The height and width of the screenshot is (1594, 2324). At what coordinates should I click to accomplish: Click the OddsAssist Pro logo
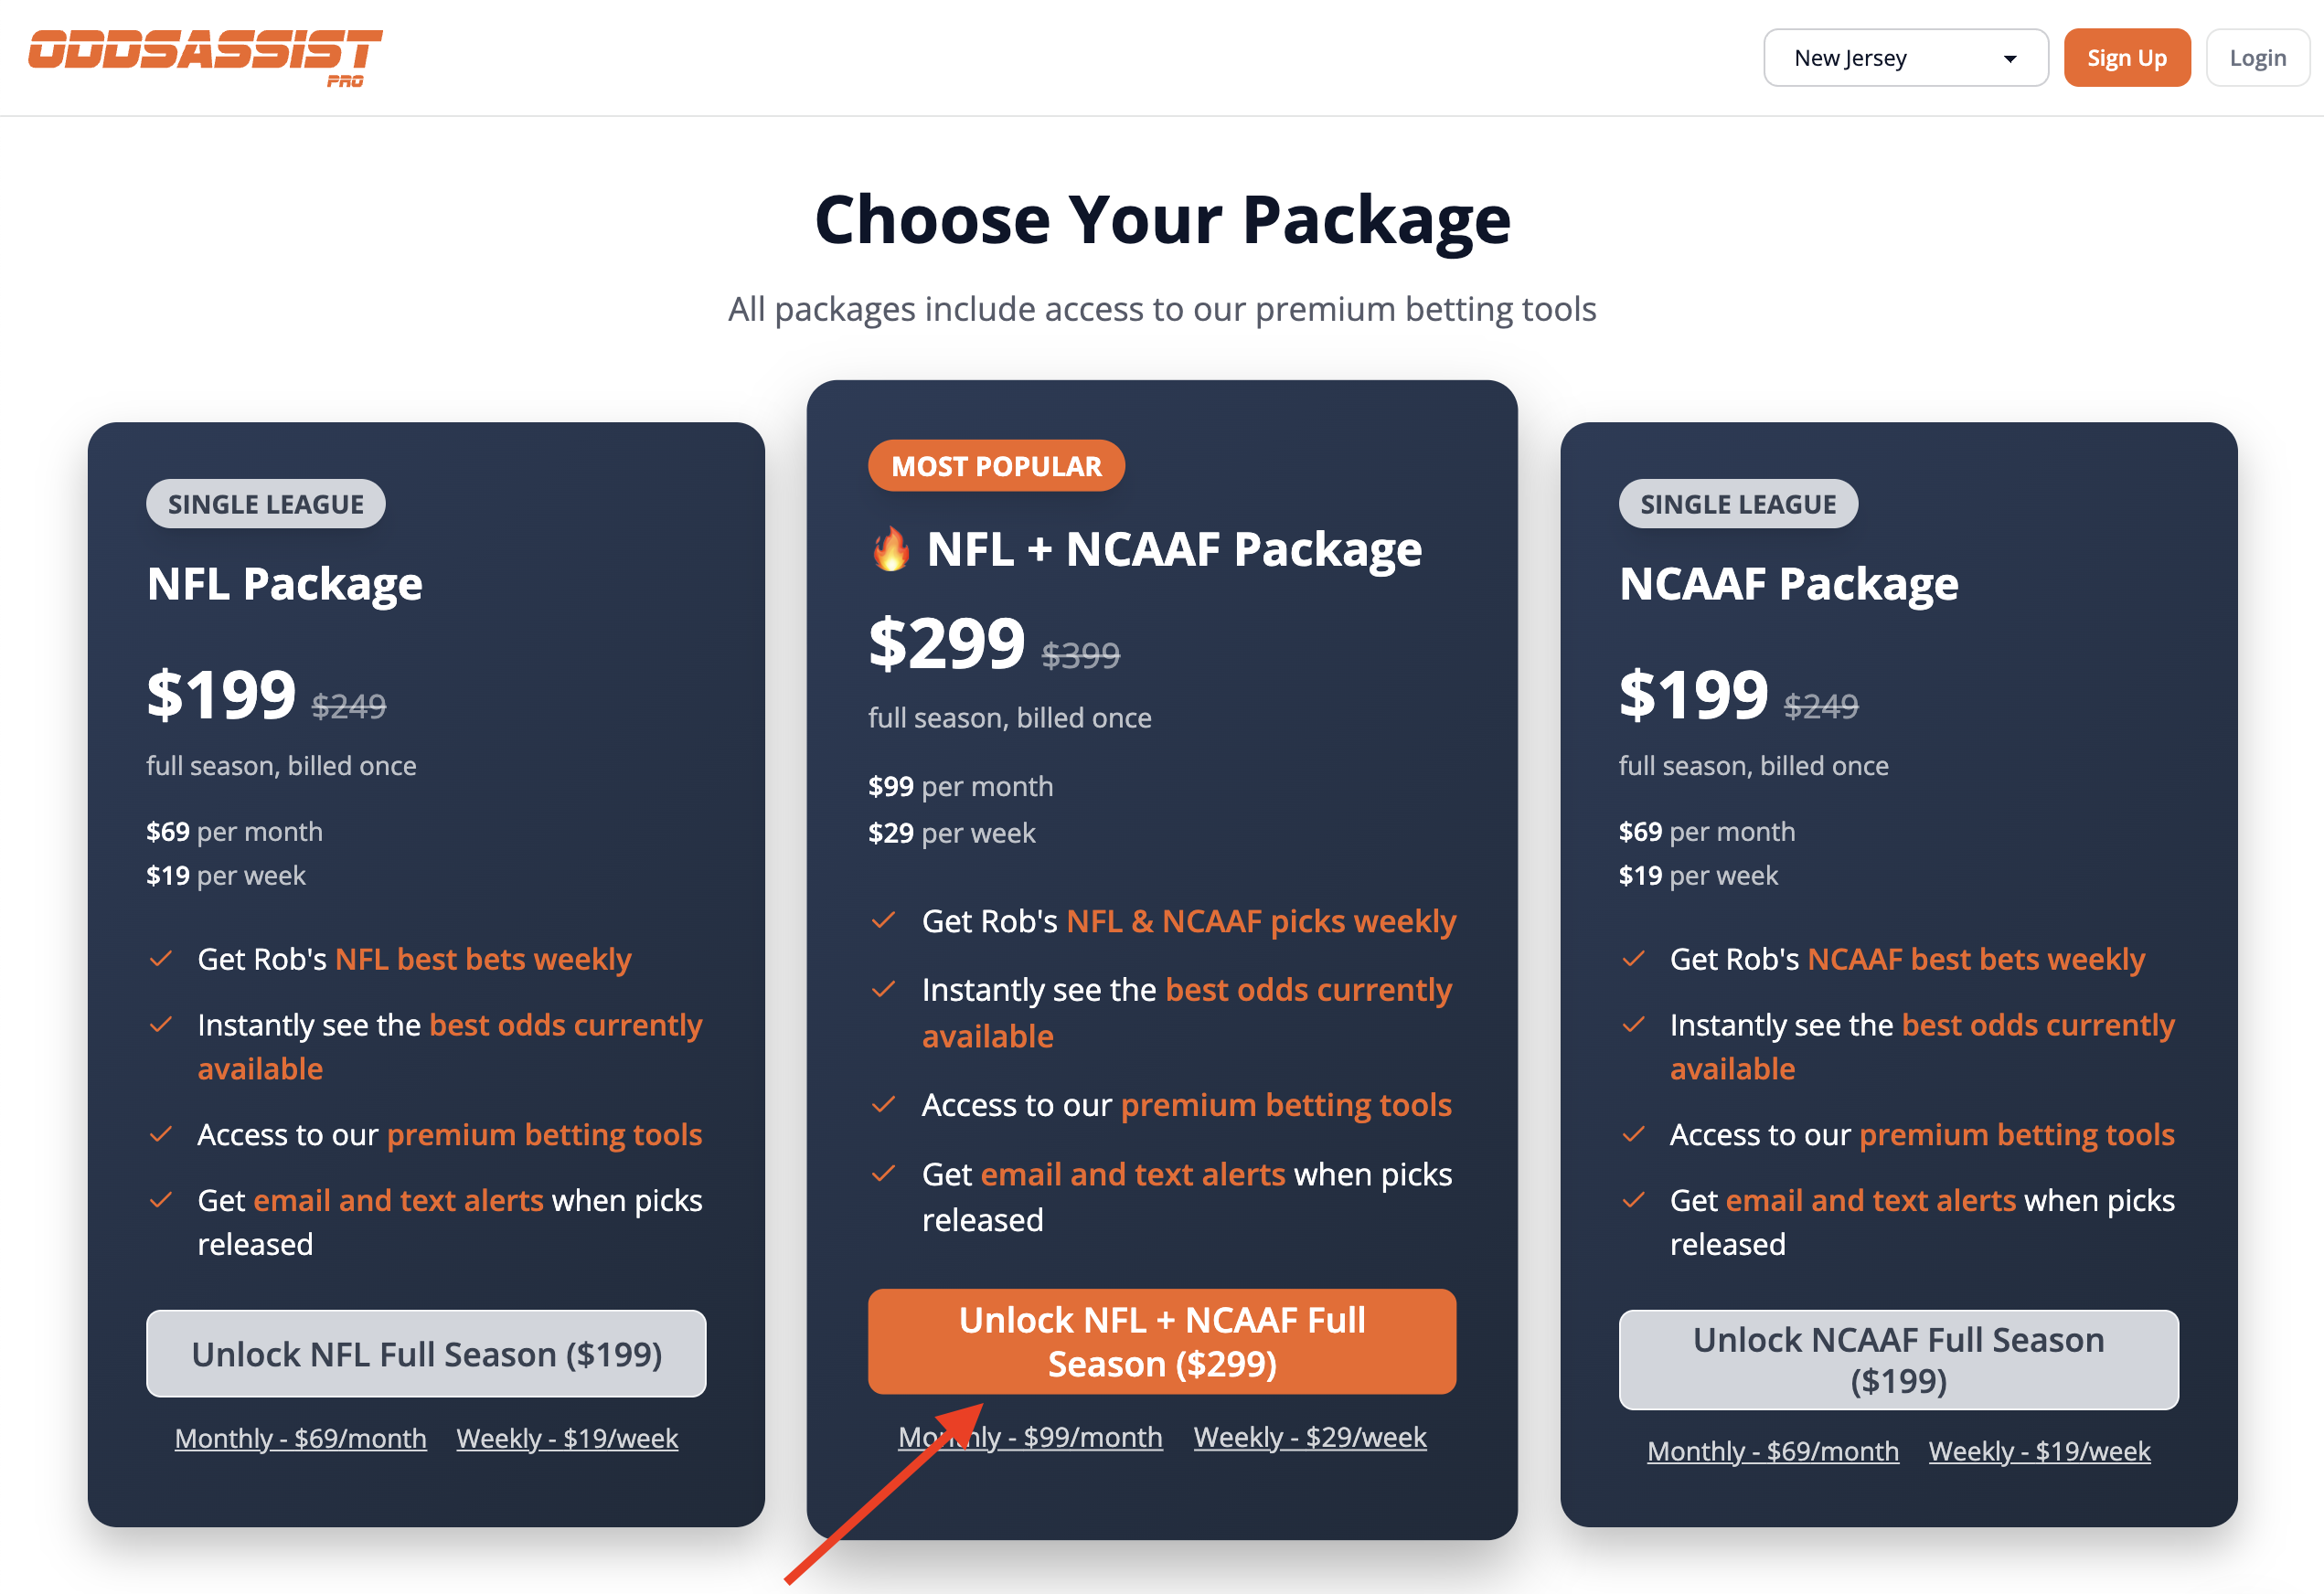click(207, 56)
